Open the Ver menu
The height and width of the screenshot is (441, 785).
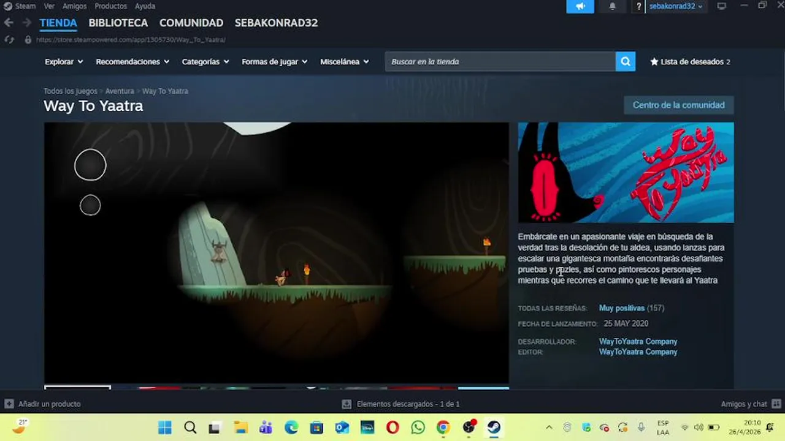tap(49, 6)
